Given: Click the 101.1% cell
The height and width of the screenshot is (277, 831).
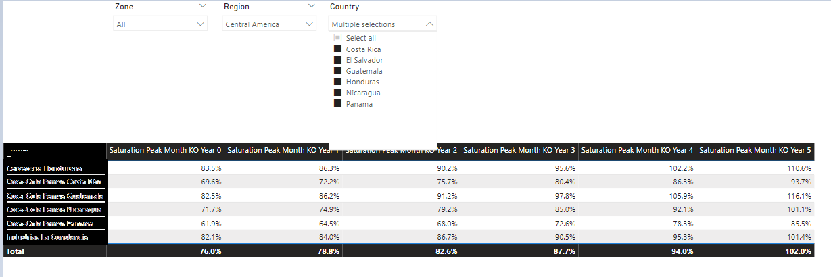Looking at the screenshot, I should (x=755, y=209).
